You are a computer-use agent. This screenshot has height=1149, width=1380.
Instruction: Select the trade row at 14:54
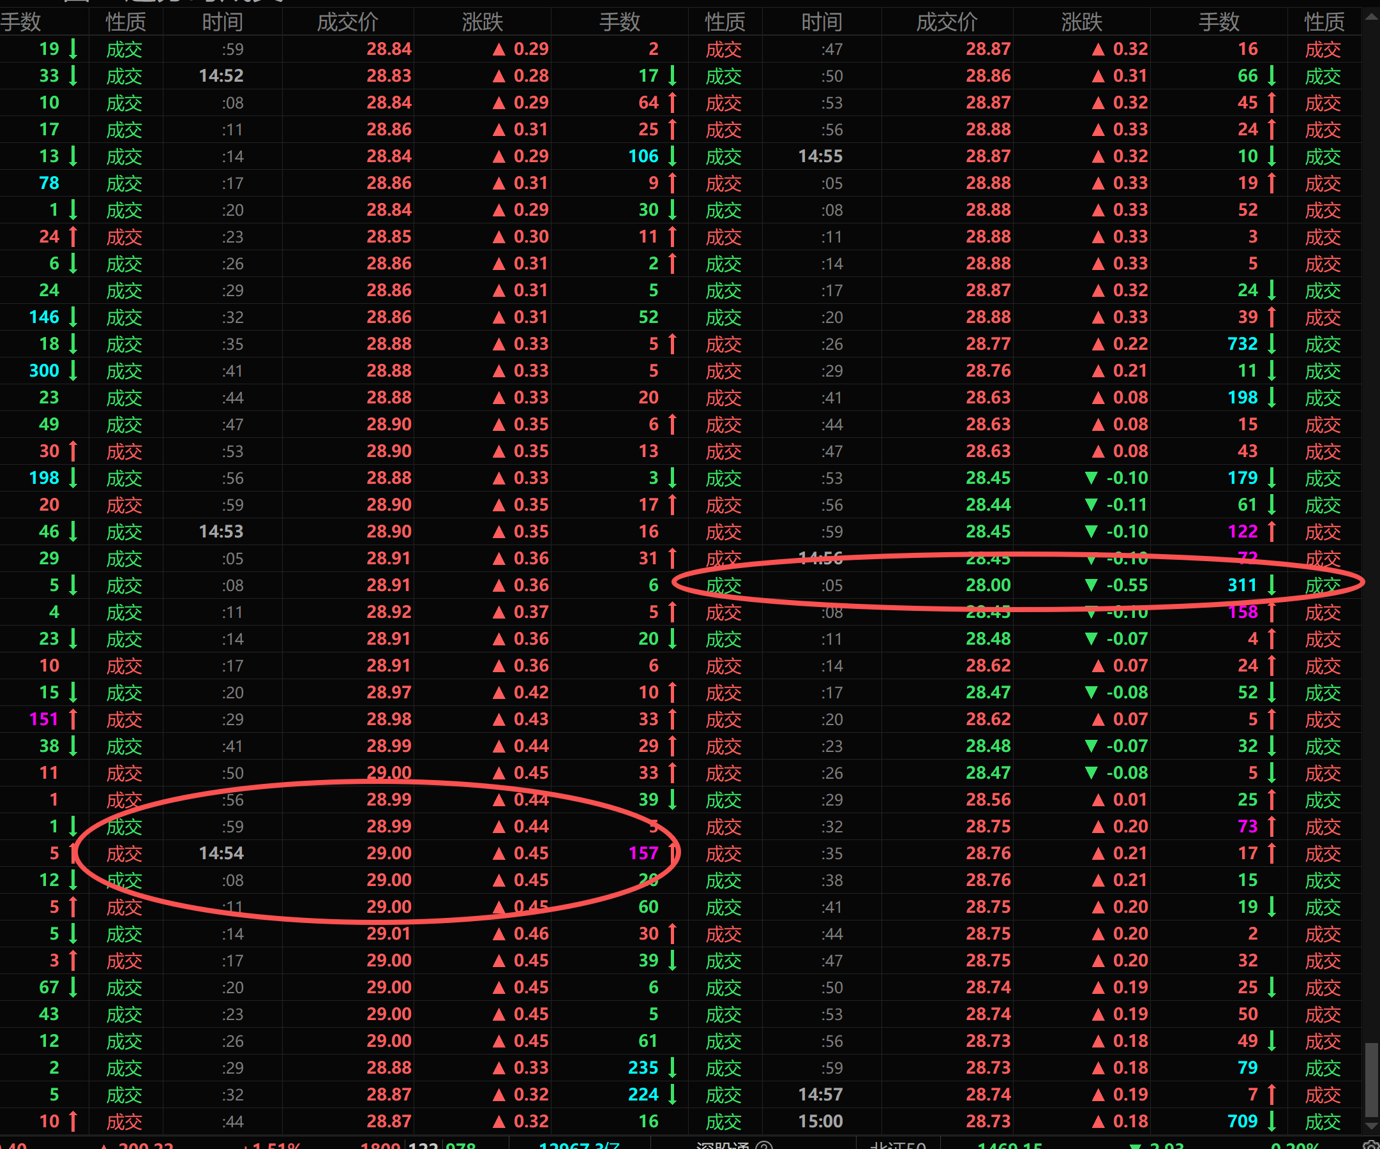[221, 853]
